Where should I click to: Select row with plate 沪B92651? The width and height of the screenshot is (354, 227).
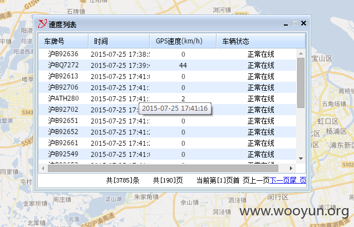pyautogui.click(x=168, y=121)
